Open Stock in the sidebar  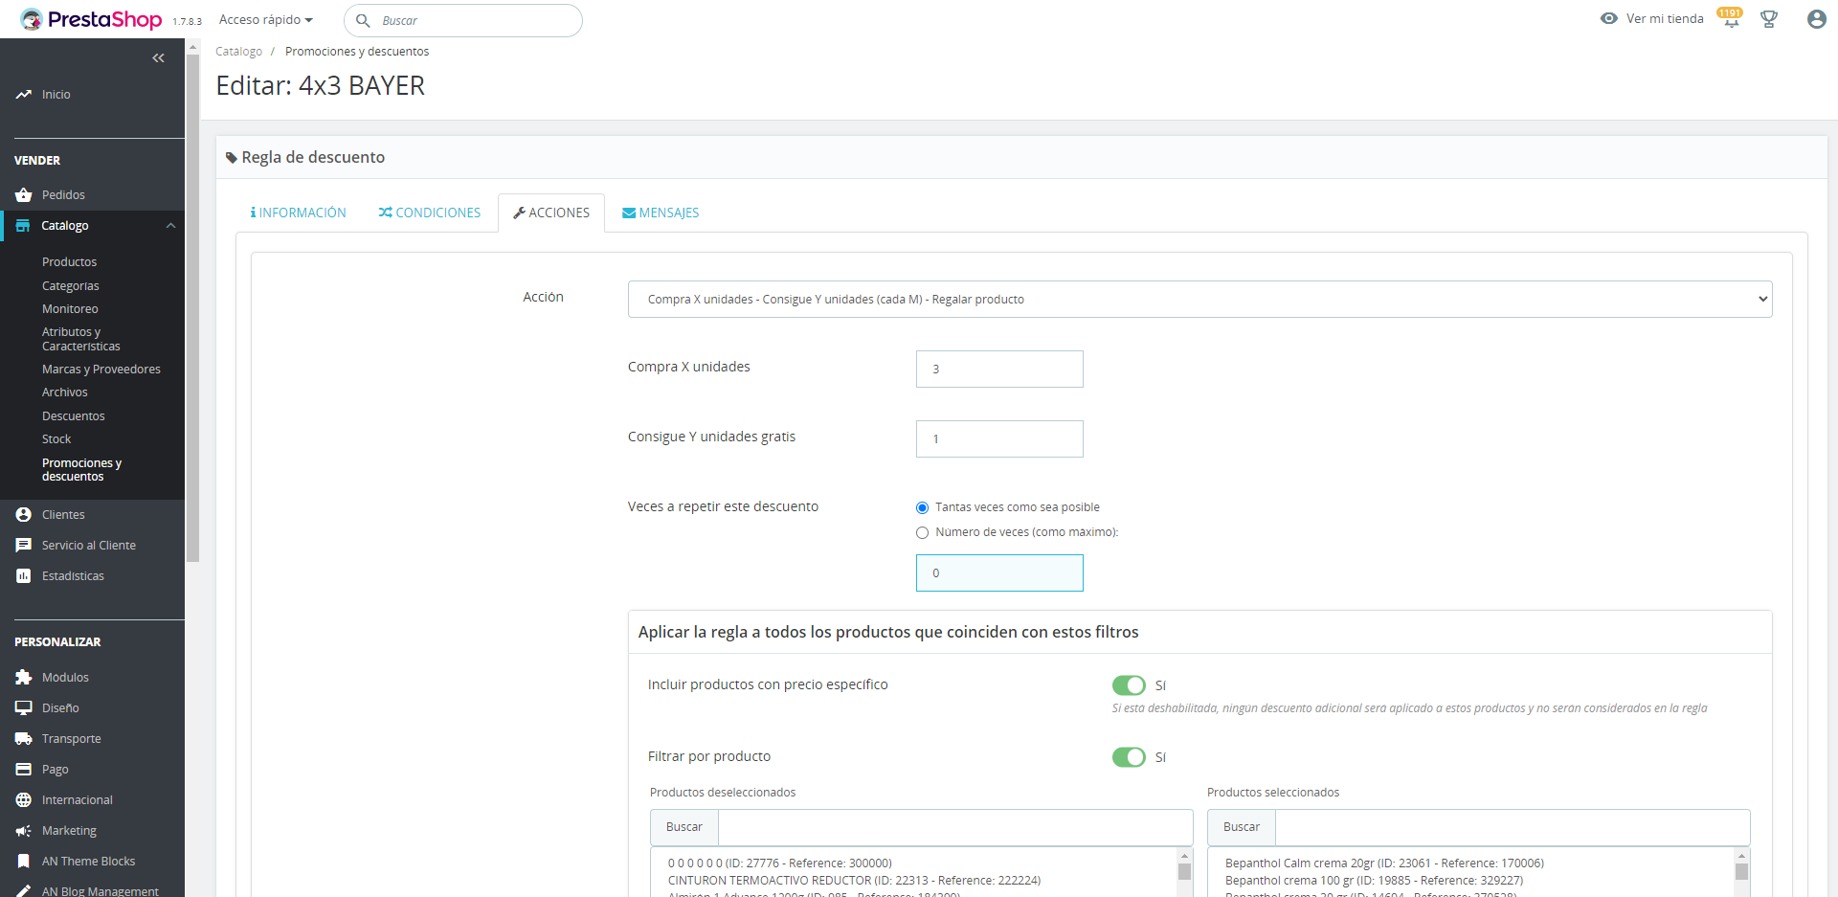pyautogui.click(x=56, y=439)
